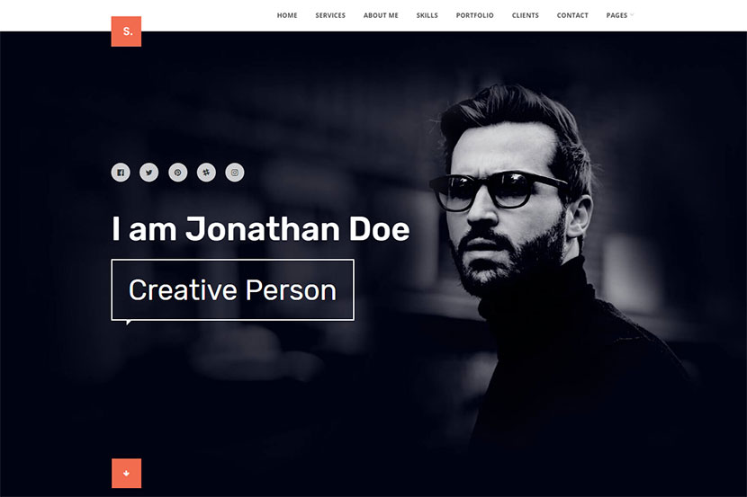Open the Slack hash-style social icon

click(x=206, y=173)
